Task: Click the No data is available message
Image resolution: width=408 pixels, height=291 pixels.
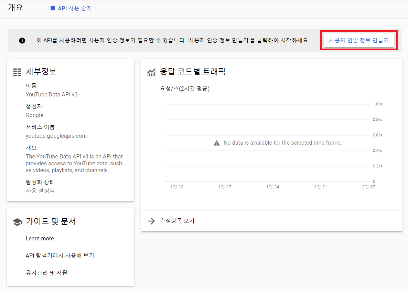Action: pos(282,143)
